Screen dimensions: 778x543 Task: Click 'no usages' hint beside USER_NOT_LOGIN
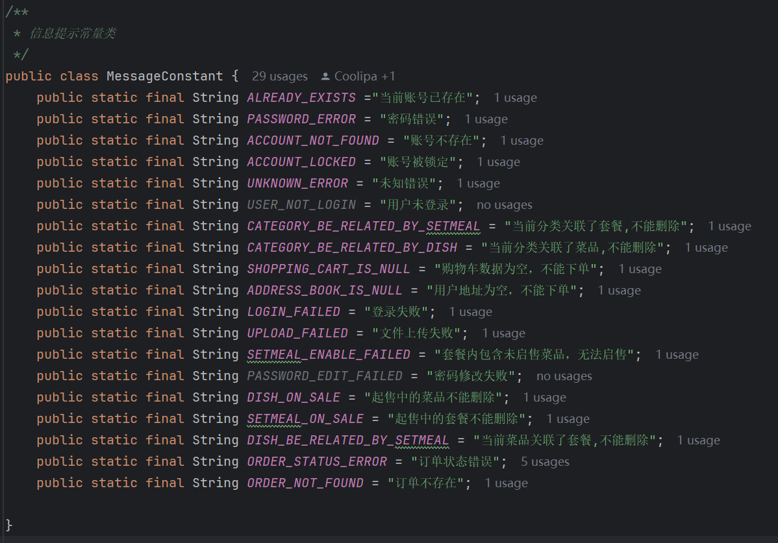click(x=505, y=204)
